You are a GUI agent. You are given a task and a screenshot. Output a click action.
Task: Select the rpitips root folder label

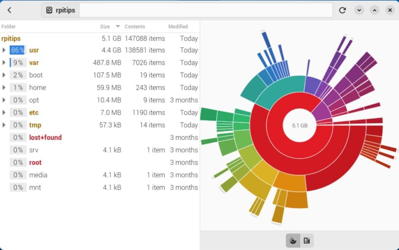coord(11,39)
